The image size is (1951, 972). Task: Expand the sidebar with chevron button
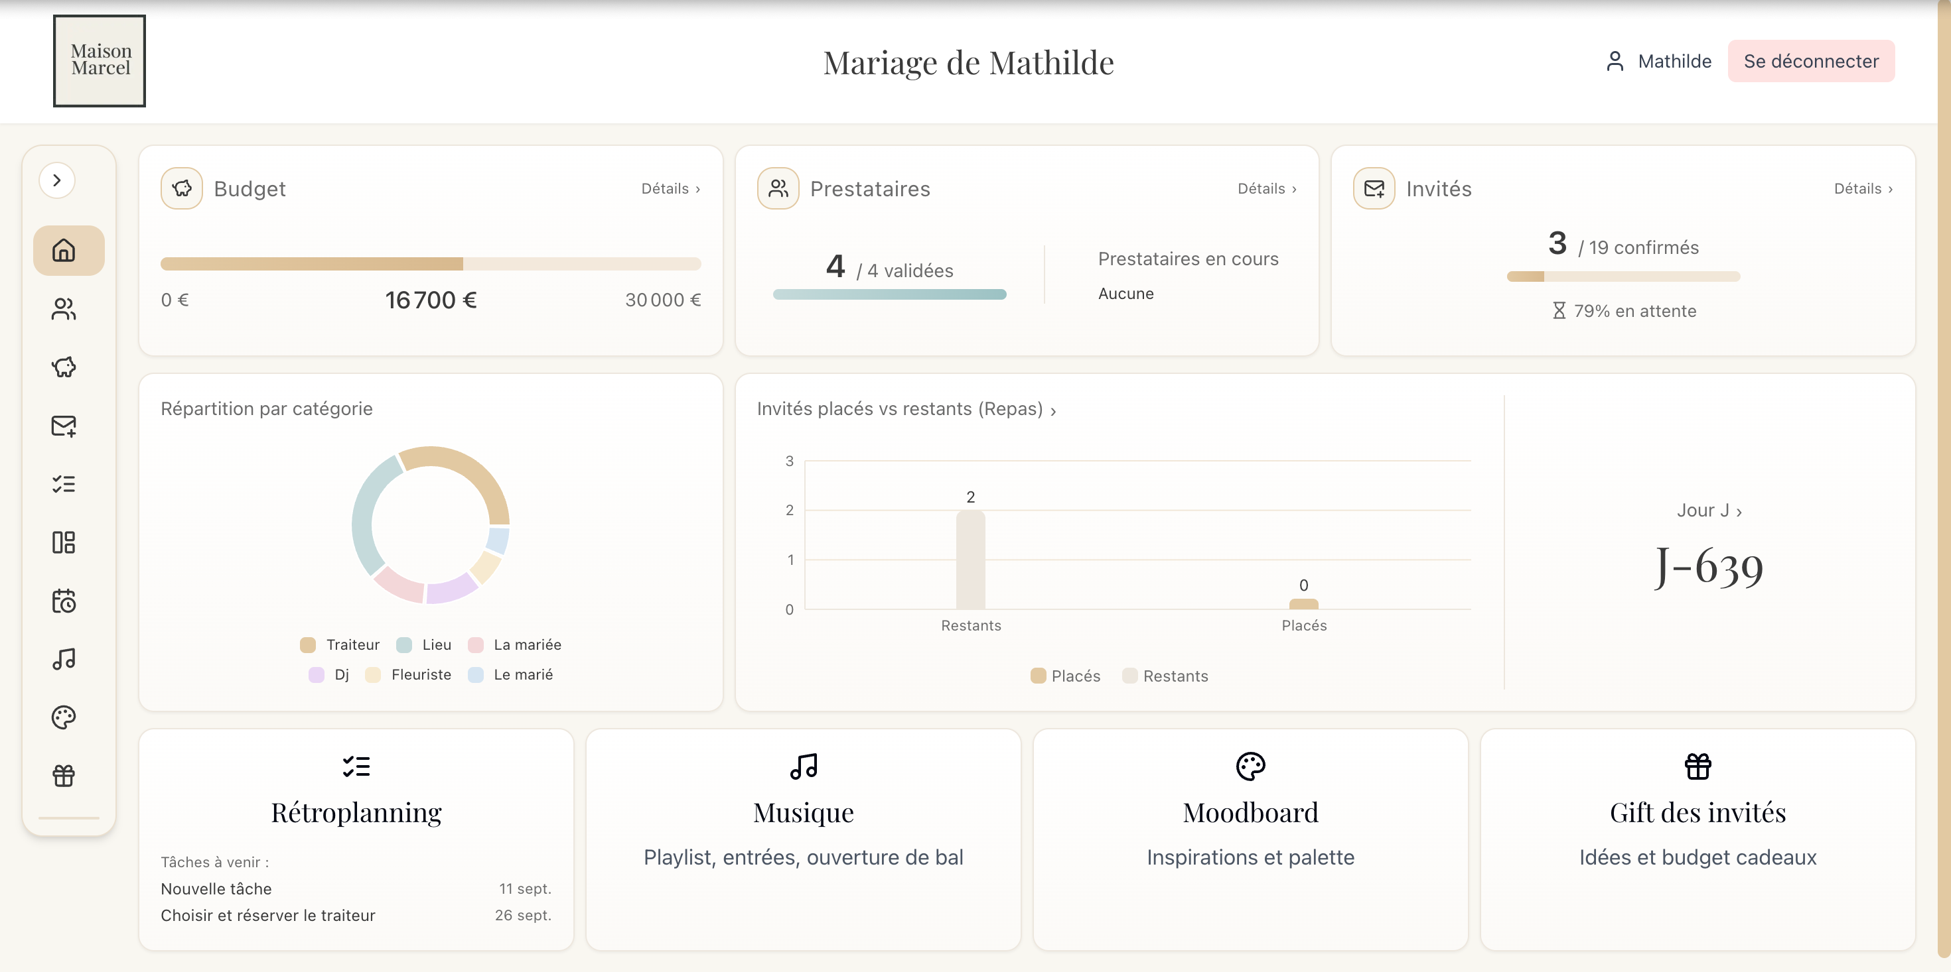pos(57,180)
